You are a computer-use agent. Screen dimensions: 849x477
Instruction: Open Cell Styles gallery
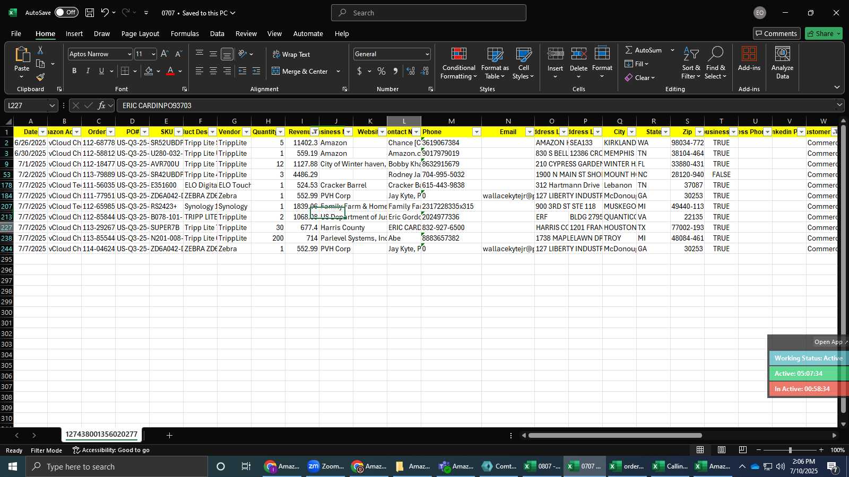pyautogui.click(x=523, y=63)
